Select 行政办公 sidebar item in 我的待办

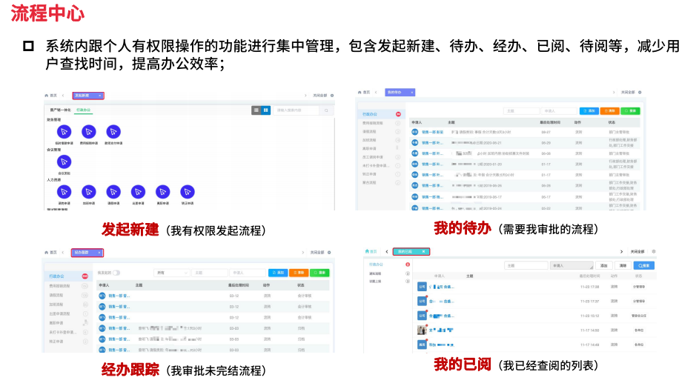click(x=371, y=115)
